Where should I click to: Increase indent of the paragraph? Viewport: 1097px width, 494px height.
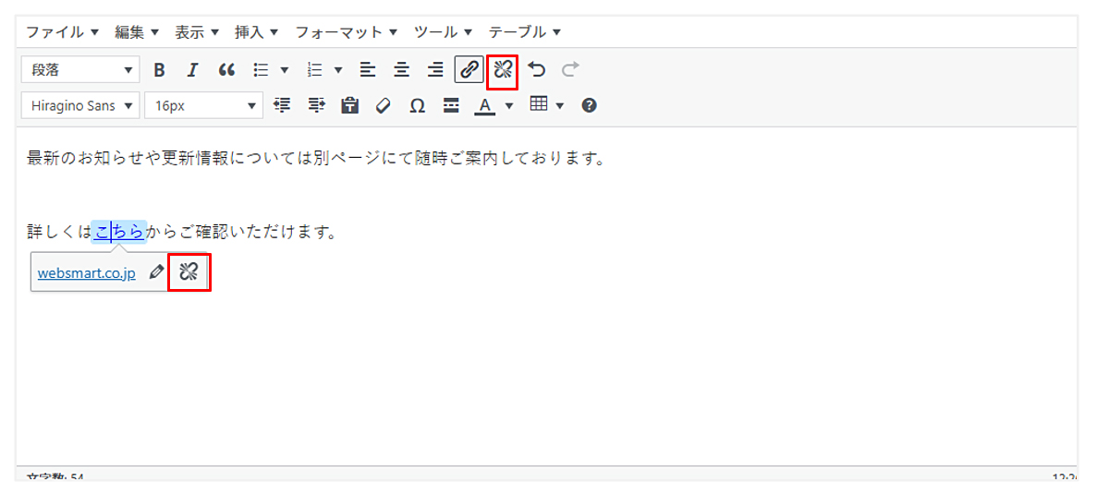pos(316,105)
